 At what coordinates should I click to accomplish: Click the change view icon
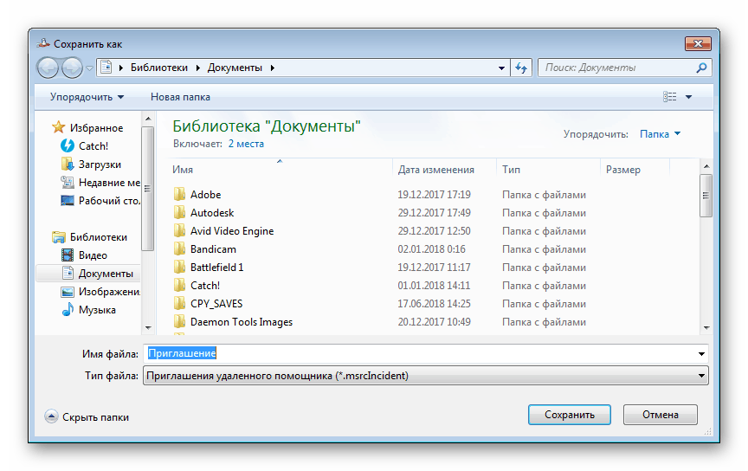tap(669, 97)
